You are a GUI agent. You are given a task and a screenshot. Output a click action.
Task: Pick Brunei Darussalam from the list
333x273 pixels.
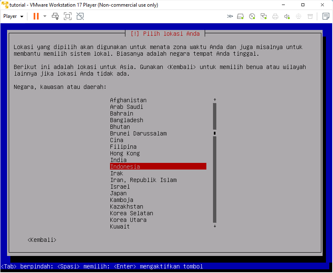(x=158, y=133)
